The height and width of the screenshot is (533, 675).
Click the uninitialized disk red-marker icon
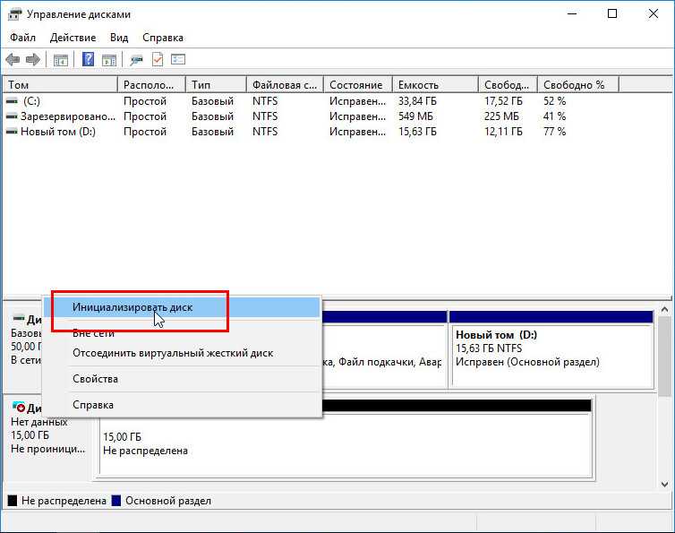tap(19, 407)
